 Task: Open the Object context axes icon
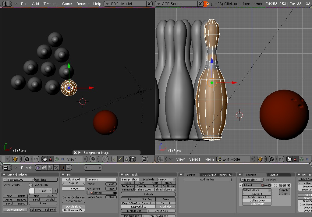[x=56, y=168]
